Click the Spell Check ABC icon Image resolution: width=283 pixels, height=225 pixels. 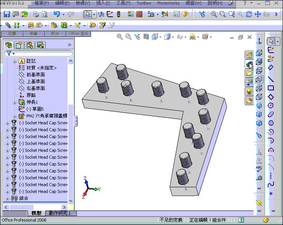coord(259,169)
